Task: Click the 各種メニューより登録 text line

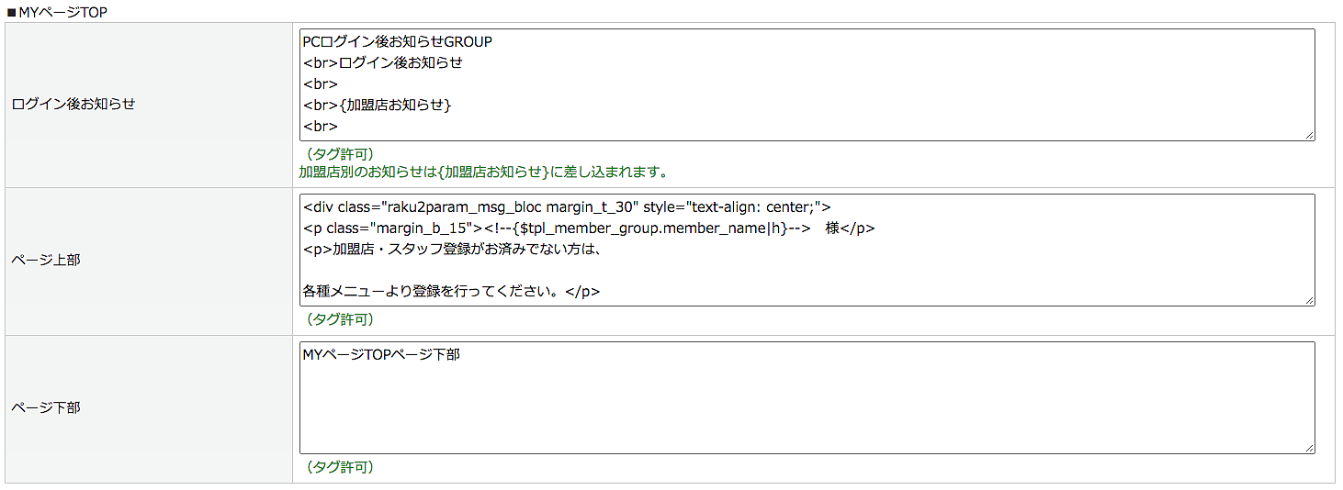Action: tap(450, 292)
